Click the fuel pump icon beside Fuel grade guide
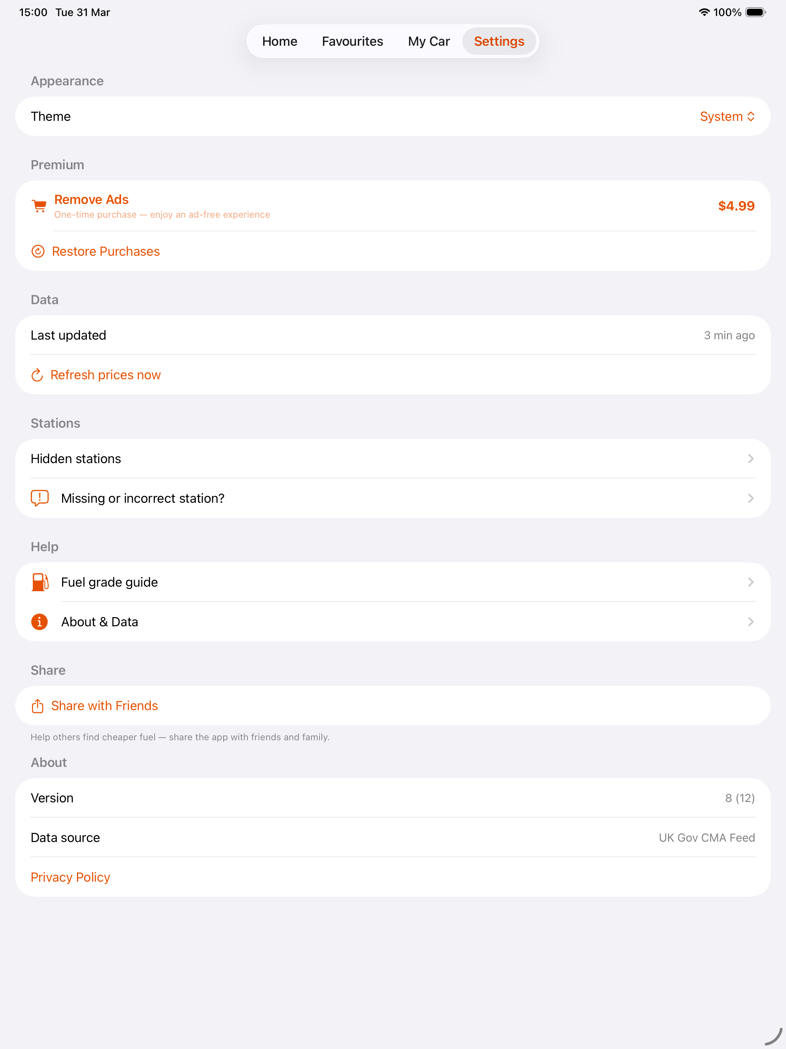This screenshot has height=1049, width=786. click(39, 582)
